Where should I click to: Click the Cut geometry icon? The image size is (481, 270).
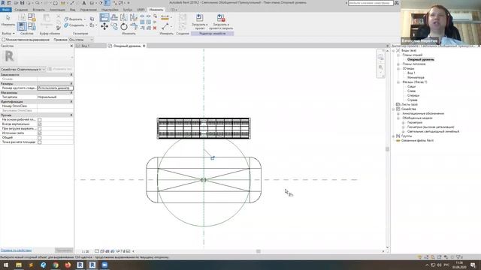tap(66, 19)
